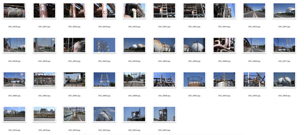Click the file name DSC_9827.jpg
Image resolution: width=304 pixels, height=135 pixels.
[45, 27]
